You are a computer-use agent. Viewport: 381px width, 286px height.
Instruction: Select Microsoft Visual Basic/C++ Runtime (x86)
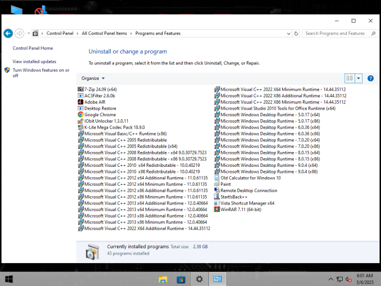(122, 134)
